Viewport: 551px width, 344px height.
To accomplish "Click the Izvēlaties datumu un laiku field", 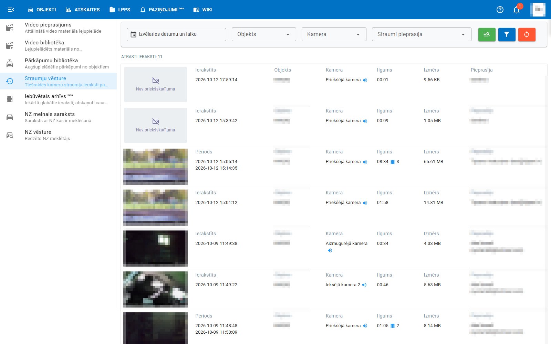I will point(176,34).
